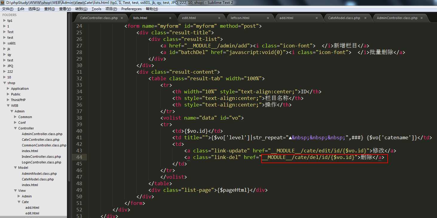Open the Edit menu
This screenshot has width=437, height=218.
(21, 9)
